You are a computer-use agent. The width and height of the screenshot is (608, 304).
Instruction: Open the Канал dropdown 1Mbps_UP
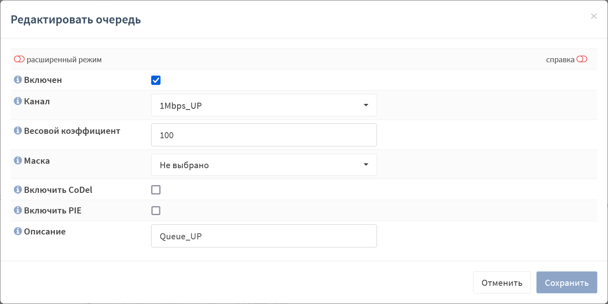[264, 105]
